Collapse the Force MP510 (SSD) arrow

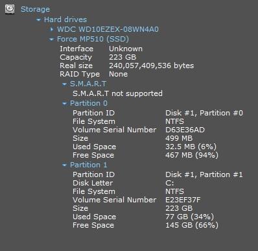[51, 40]
